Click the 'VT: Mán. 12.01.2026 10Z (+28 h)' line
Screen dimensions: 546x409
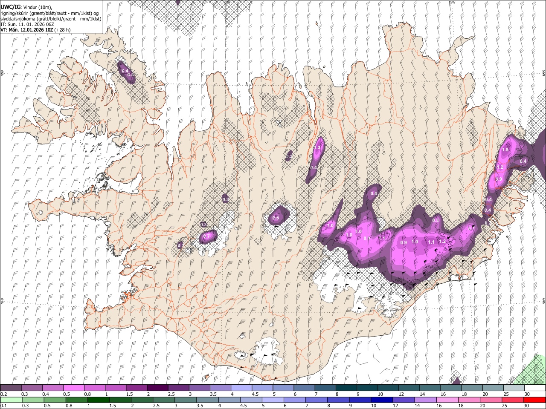click(35, 30)
